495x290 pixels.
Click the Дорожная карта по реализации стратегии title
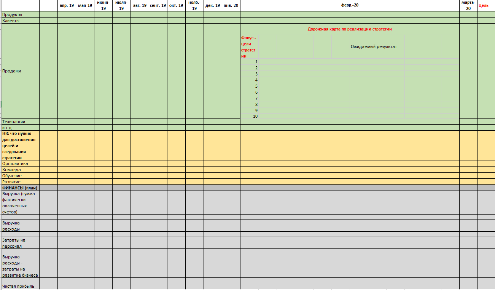click(350, 29)
